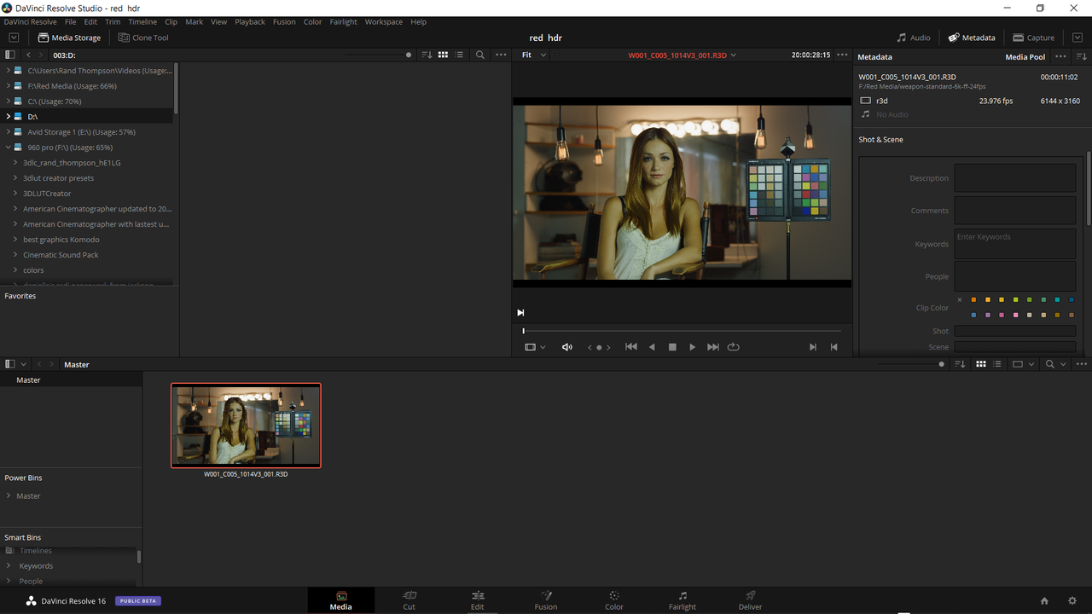Switch to the Fairlight page icon
The height and width of the screenshot is (614, 1092).
(x=682, y=595)
